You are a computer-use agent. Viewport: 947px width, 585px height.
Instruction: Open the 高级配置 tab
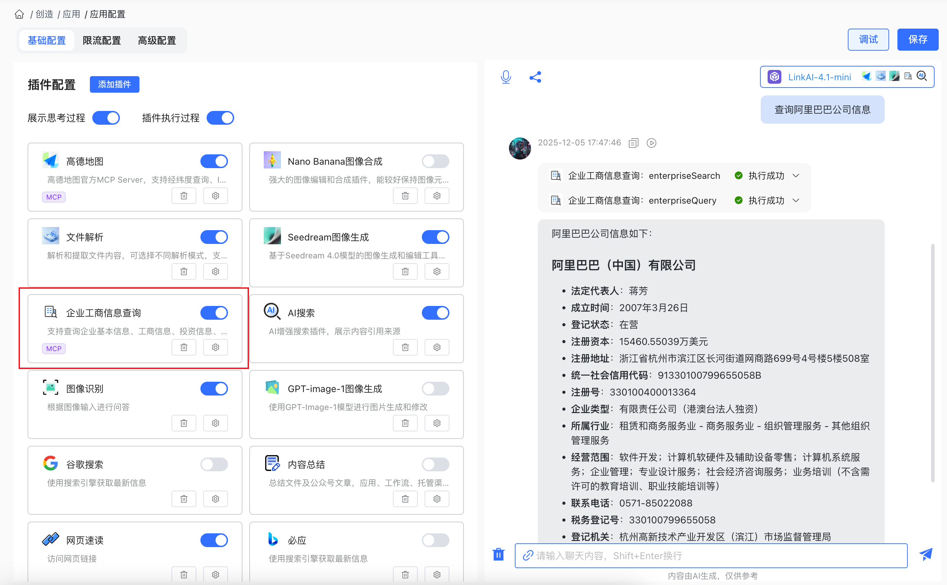pos(157,40)
